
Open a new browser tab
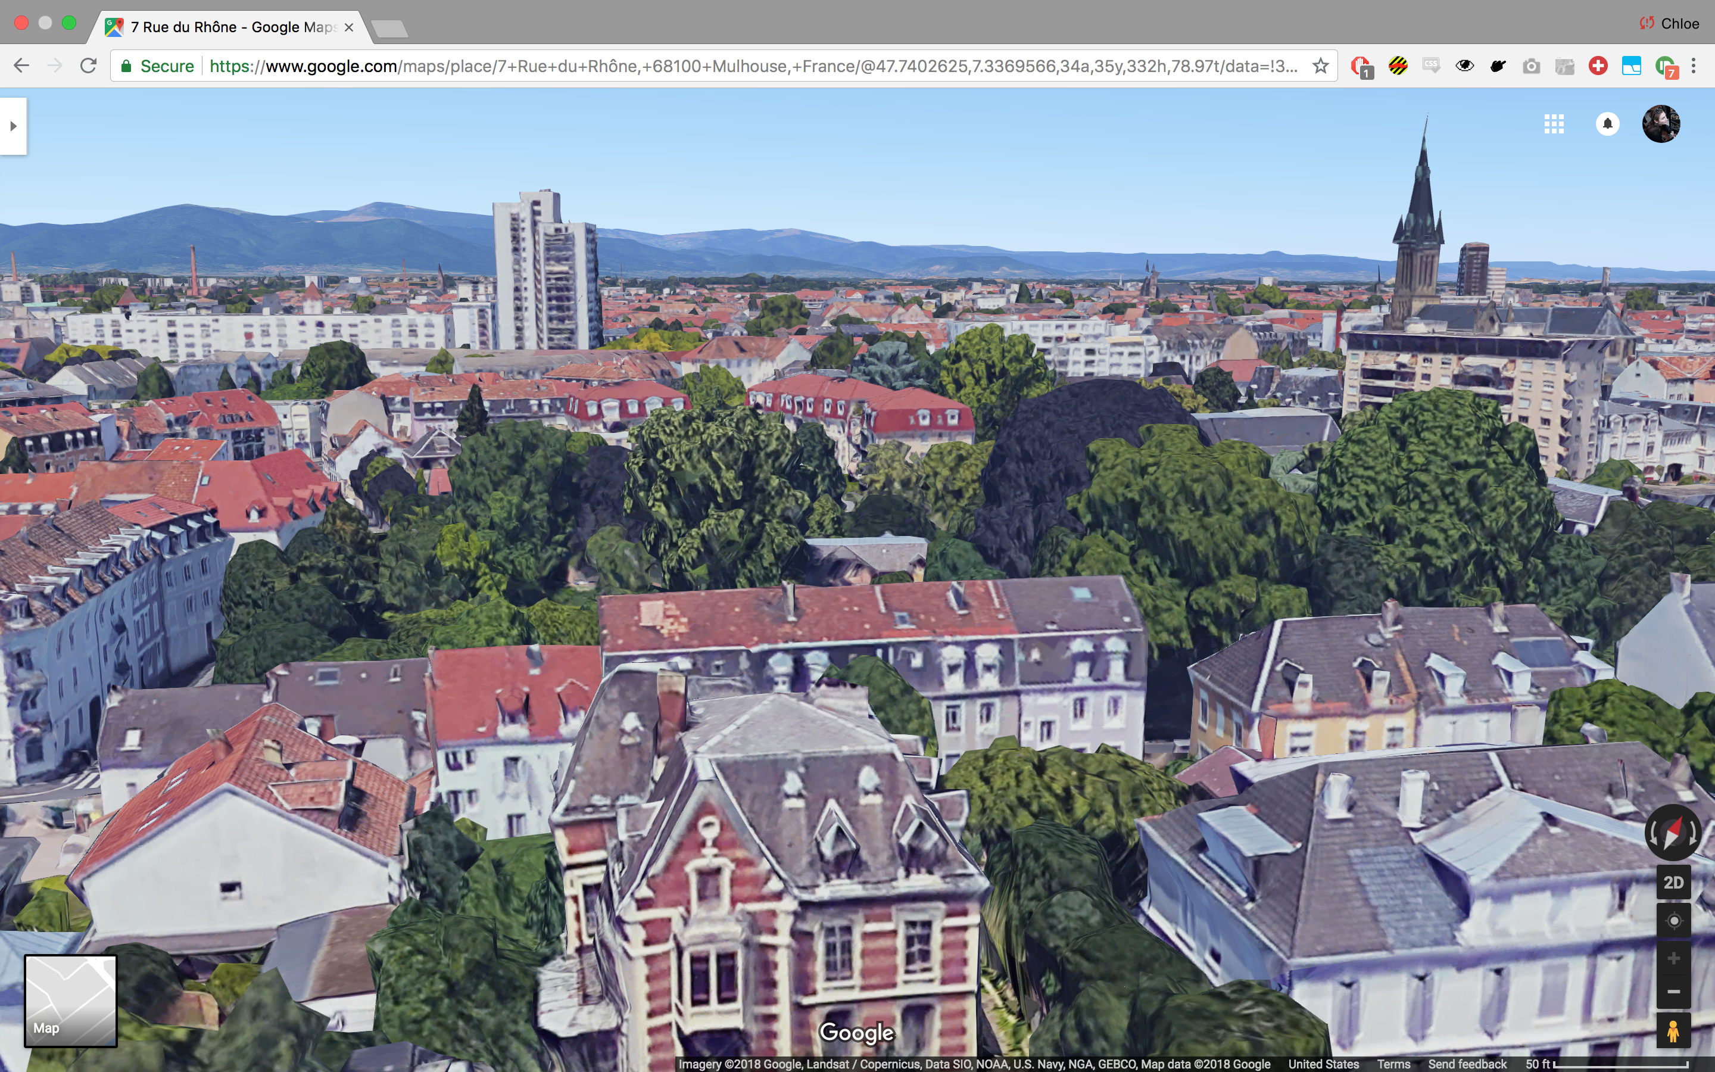389,29
